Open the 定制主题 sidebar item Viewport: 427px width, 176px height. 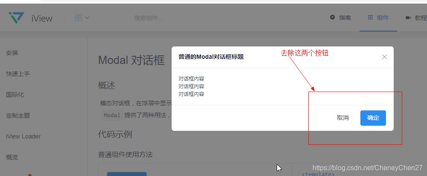click(18, 116)
